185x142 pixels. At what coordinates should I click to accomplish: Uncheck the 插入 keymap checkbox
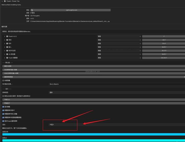pos(7,47)
